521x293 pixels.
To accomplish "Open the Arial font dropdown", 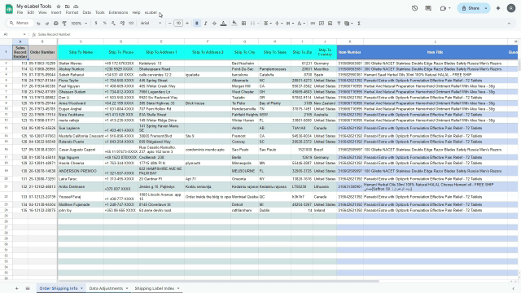I will coord(151,24).
